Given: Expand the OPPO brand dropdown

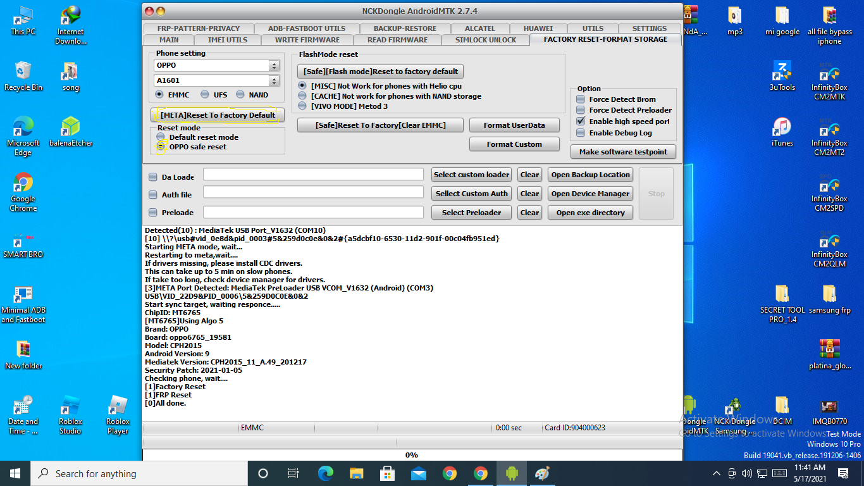Looking at the screenshot, I should pyautogui.click(x=274, y=65).
